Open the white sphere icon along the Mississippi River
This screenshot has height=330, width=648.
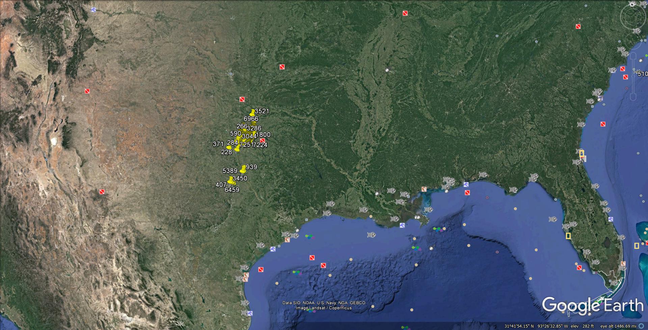pos(387,70)
